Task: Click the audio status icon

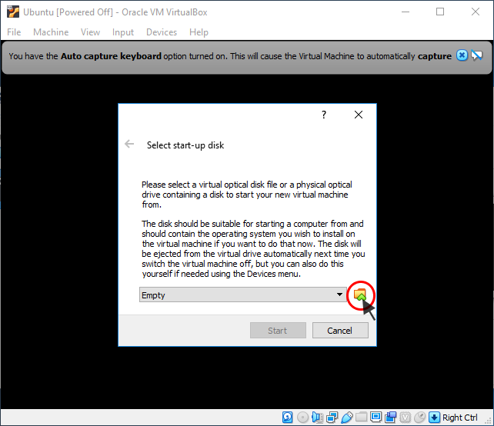Action: tap(317, 418)
